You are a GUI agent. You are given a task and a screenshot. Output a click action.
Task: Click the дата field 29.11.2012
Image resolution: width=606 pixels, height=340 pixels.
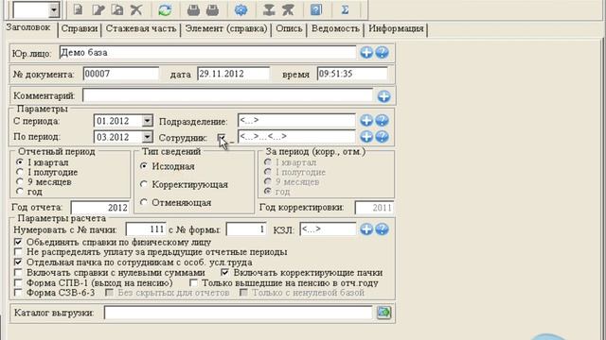[x=233, y=74]
